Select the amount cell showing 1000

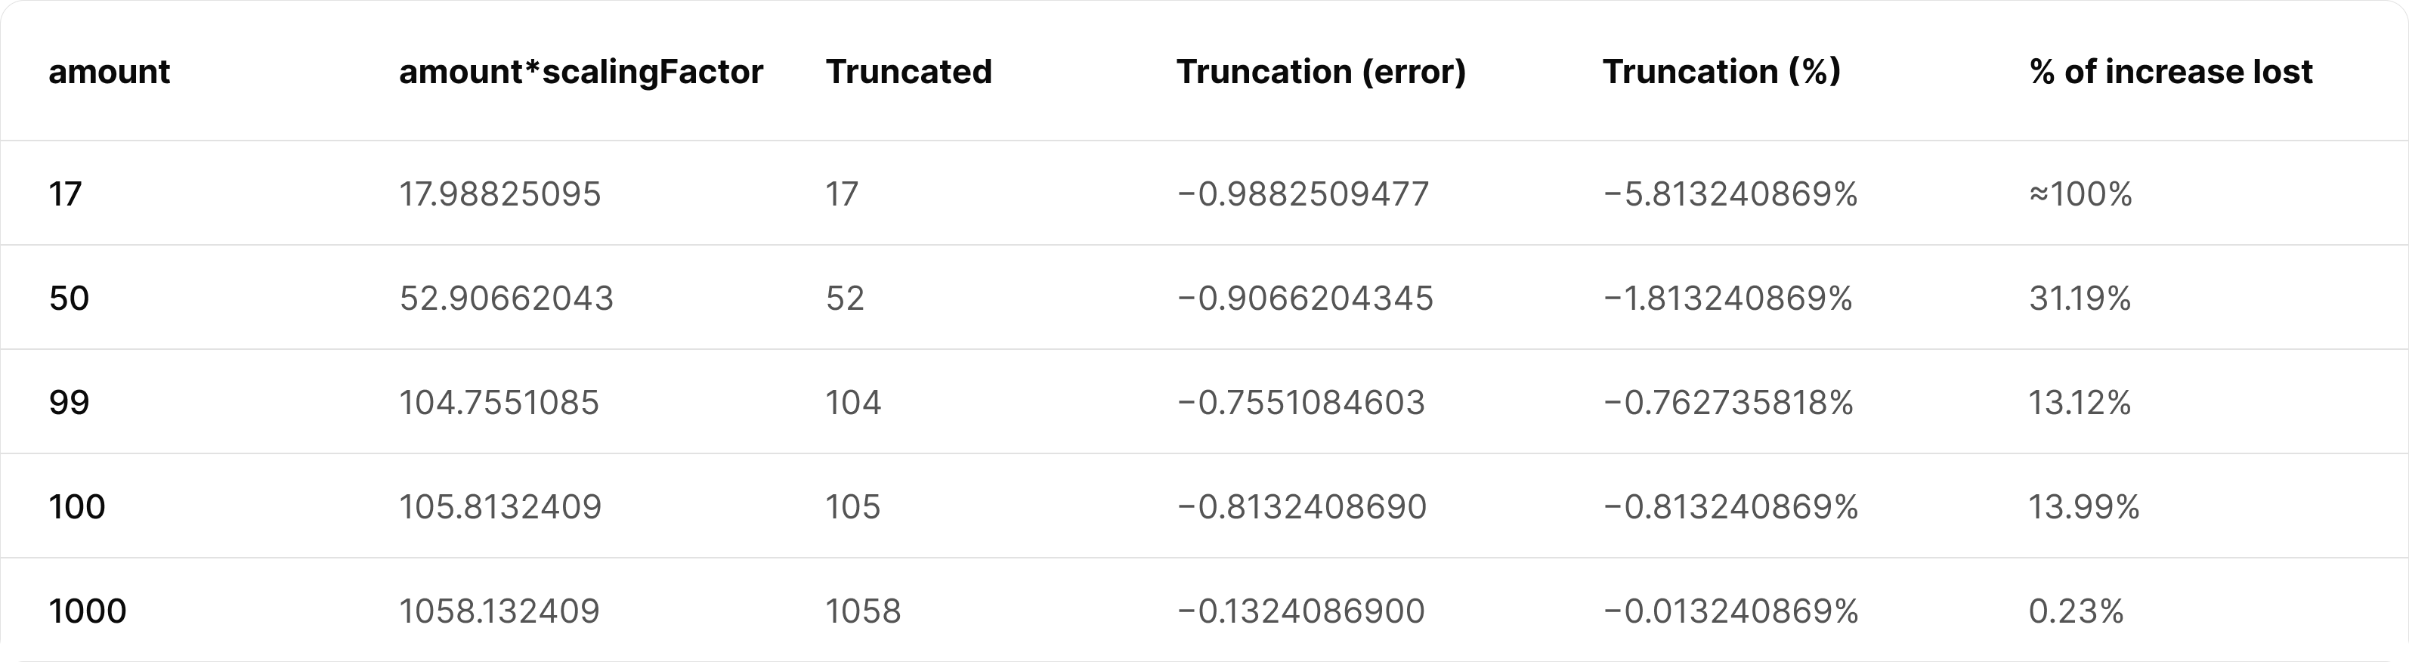87,611
